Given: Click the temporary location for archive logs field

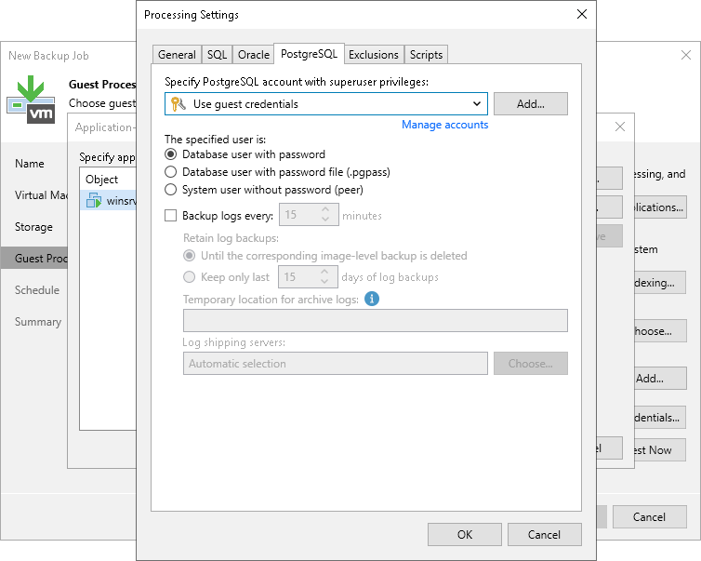Looking at the screenshot, I should 376,320.
